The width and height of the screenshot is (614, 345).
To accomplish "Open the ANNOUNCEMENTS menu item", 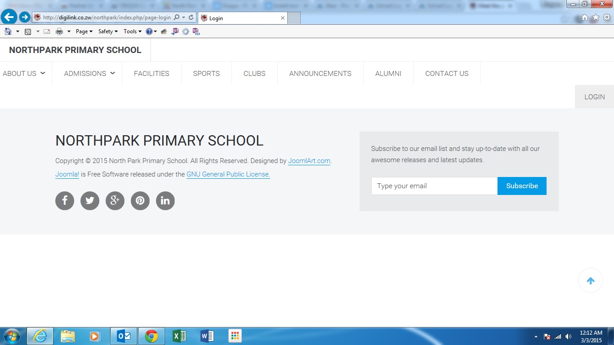I will click(x=320, y=73).
